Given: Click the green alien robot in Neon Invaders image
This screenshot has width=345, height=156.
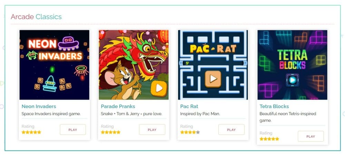Looking at the screenshot, I should click(x=32, y=55).
